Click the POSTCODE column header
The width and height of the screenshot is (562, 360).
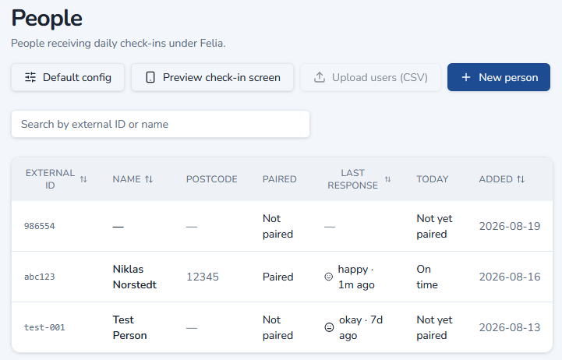(x=211, y=179)
